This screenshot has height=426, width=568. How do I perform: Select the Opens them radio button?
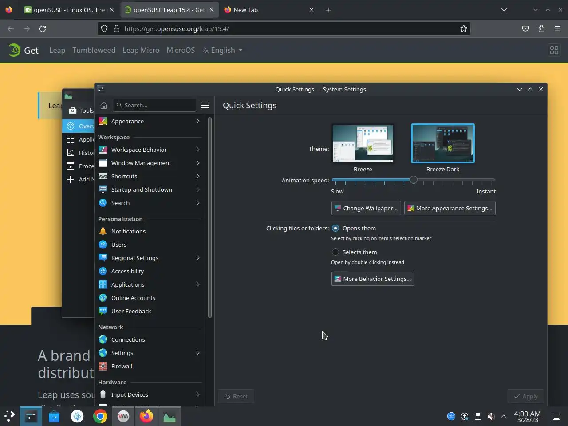[335, 228]
